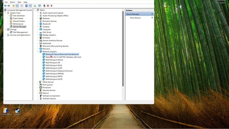Select Computer Management (Local) root
This screenshot has width=229, height=129.
coord(19,10)
